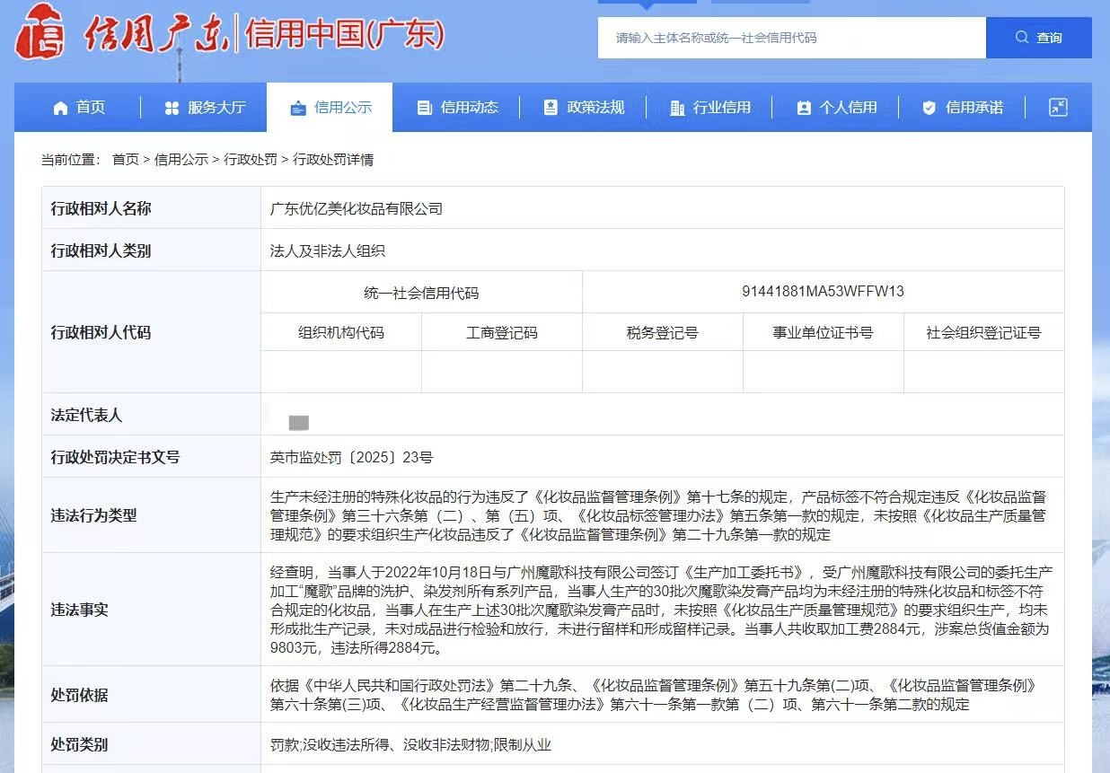Click the 违法事实 label
This screenshot has width=1110, height=773.
79,610
